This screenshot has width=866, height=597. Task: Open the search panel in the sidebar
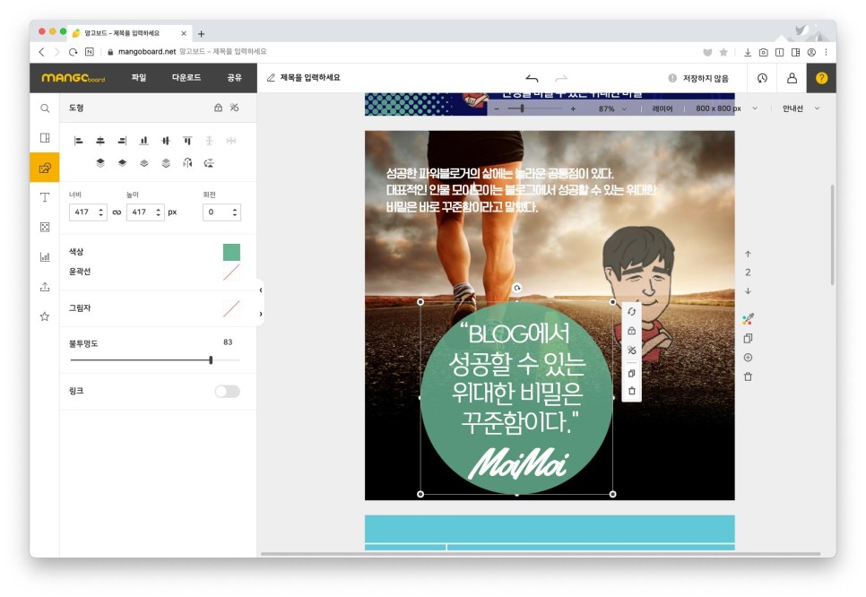(44, 108)
